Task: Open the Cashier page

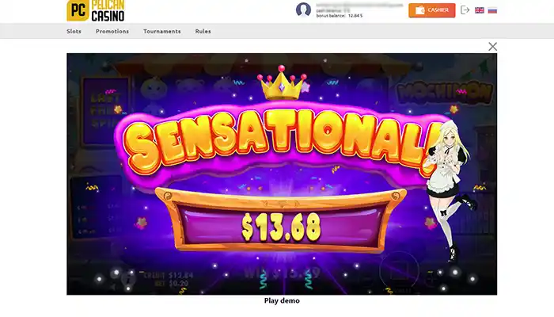Action: point(432,10)
